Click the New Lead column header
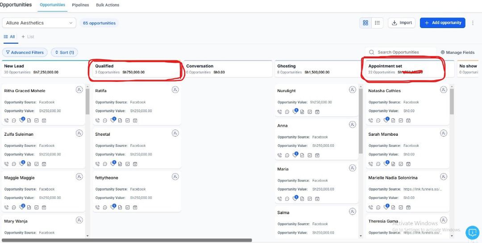Screen dimensions: 482x243 [45, 69]
